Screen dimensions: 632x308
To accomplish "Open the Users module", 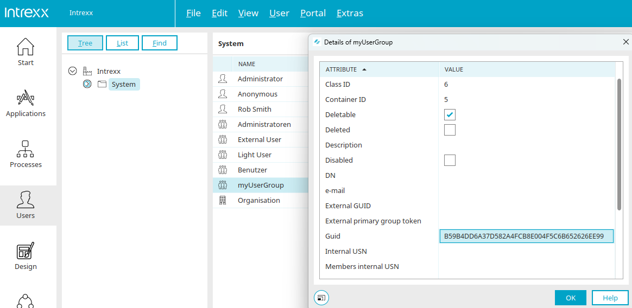I will [x=26, y=205].
